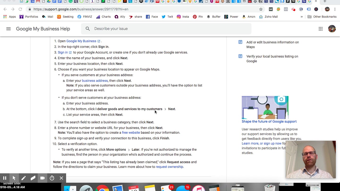
Task: Click the presenter webcam overlay
Action: click(311, 159)
